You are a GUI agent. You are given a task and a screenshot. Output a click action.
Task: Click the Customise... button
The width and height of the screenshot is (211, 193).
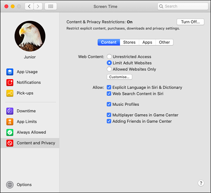119,77
